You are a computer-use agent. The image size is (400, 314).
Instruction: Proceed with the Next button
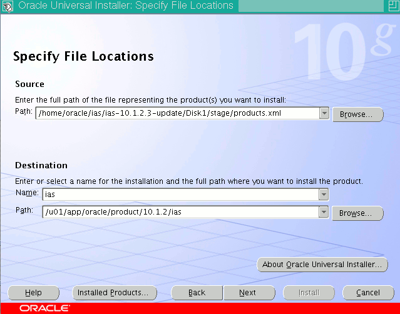[250, 293]
